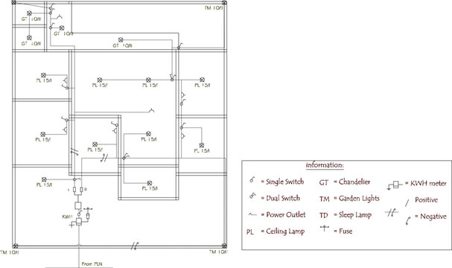Screen dimensions: 452x268
Task: Click the garden light at the plan's top-left corner
Action: [14, 2]
